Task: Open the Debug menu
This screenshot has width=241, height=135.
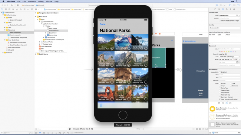Action: click(x=41, y=1)
